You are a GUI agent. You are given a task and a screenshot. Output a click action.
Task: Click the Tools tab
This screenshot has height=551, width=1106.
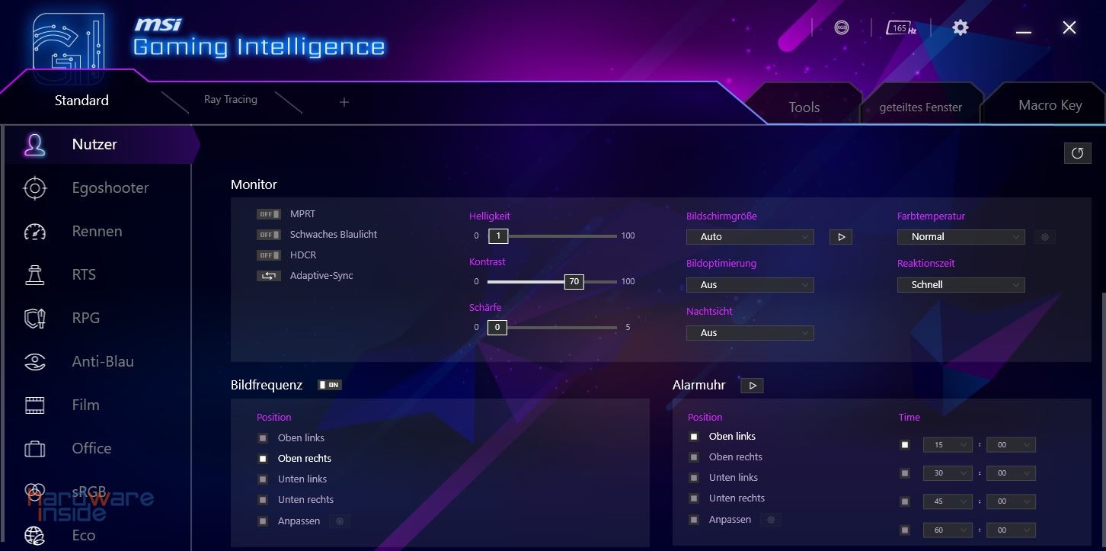tap(804, 107)
